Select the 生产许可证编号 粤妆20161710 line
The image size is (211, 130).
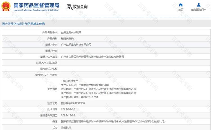tap(79, 97)
